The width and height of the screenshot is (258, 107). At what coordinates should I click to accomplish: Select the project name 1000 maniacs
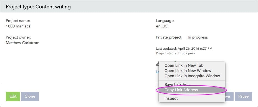point(18,26)
